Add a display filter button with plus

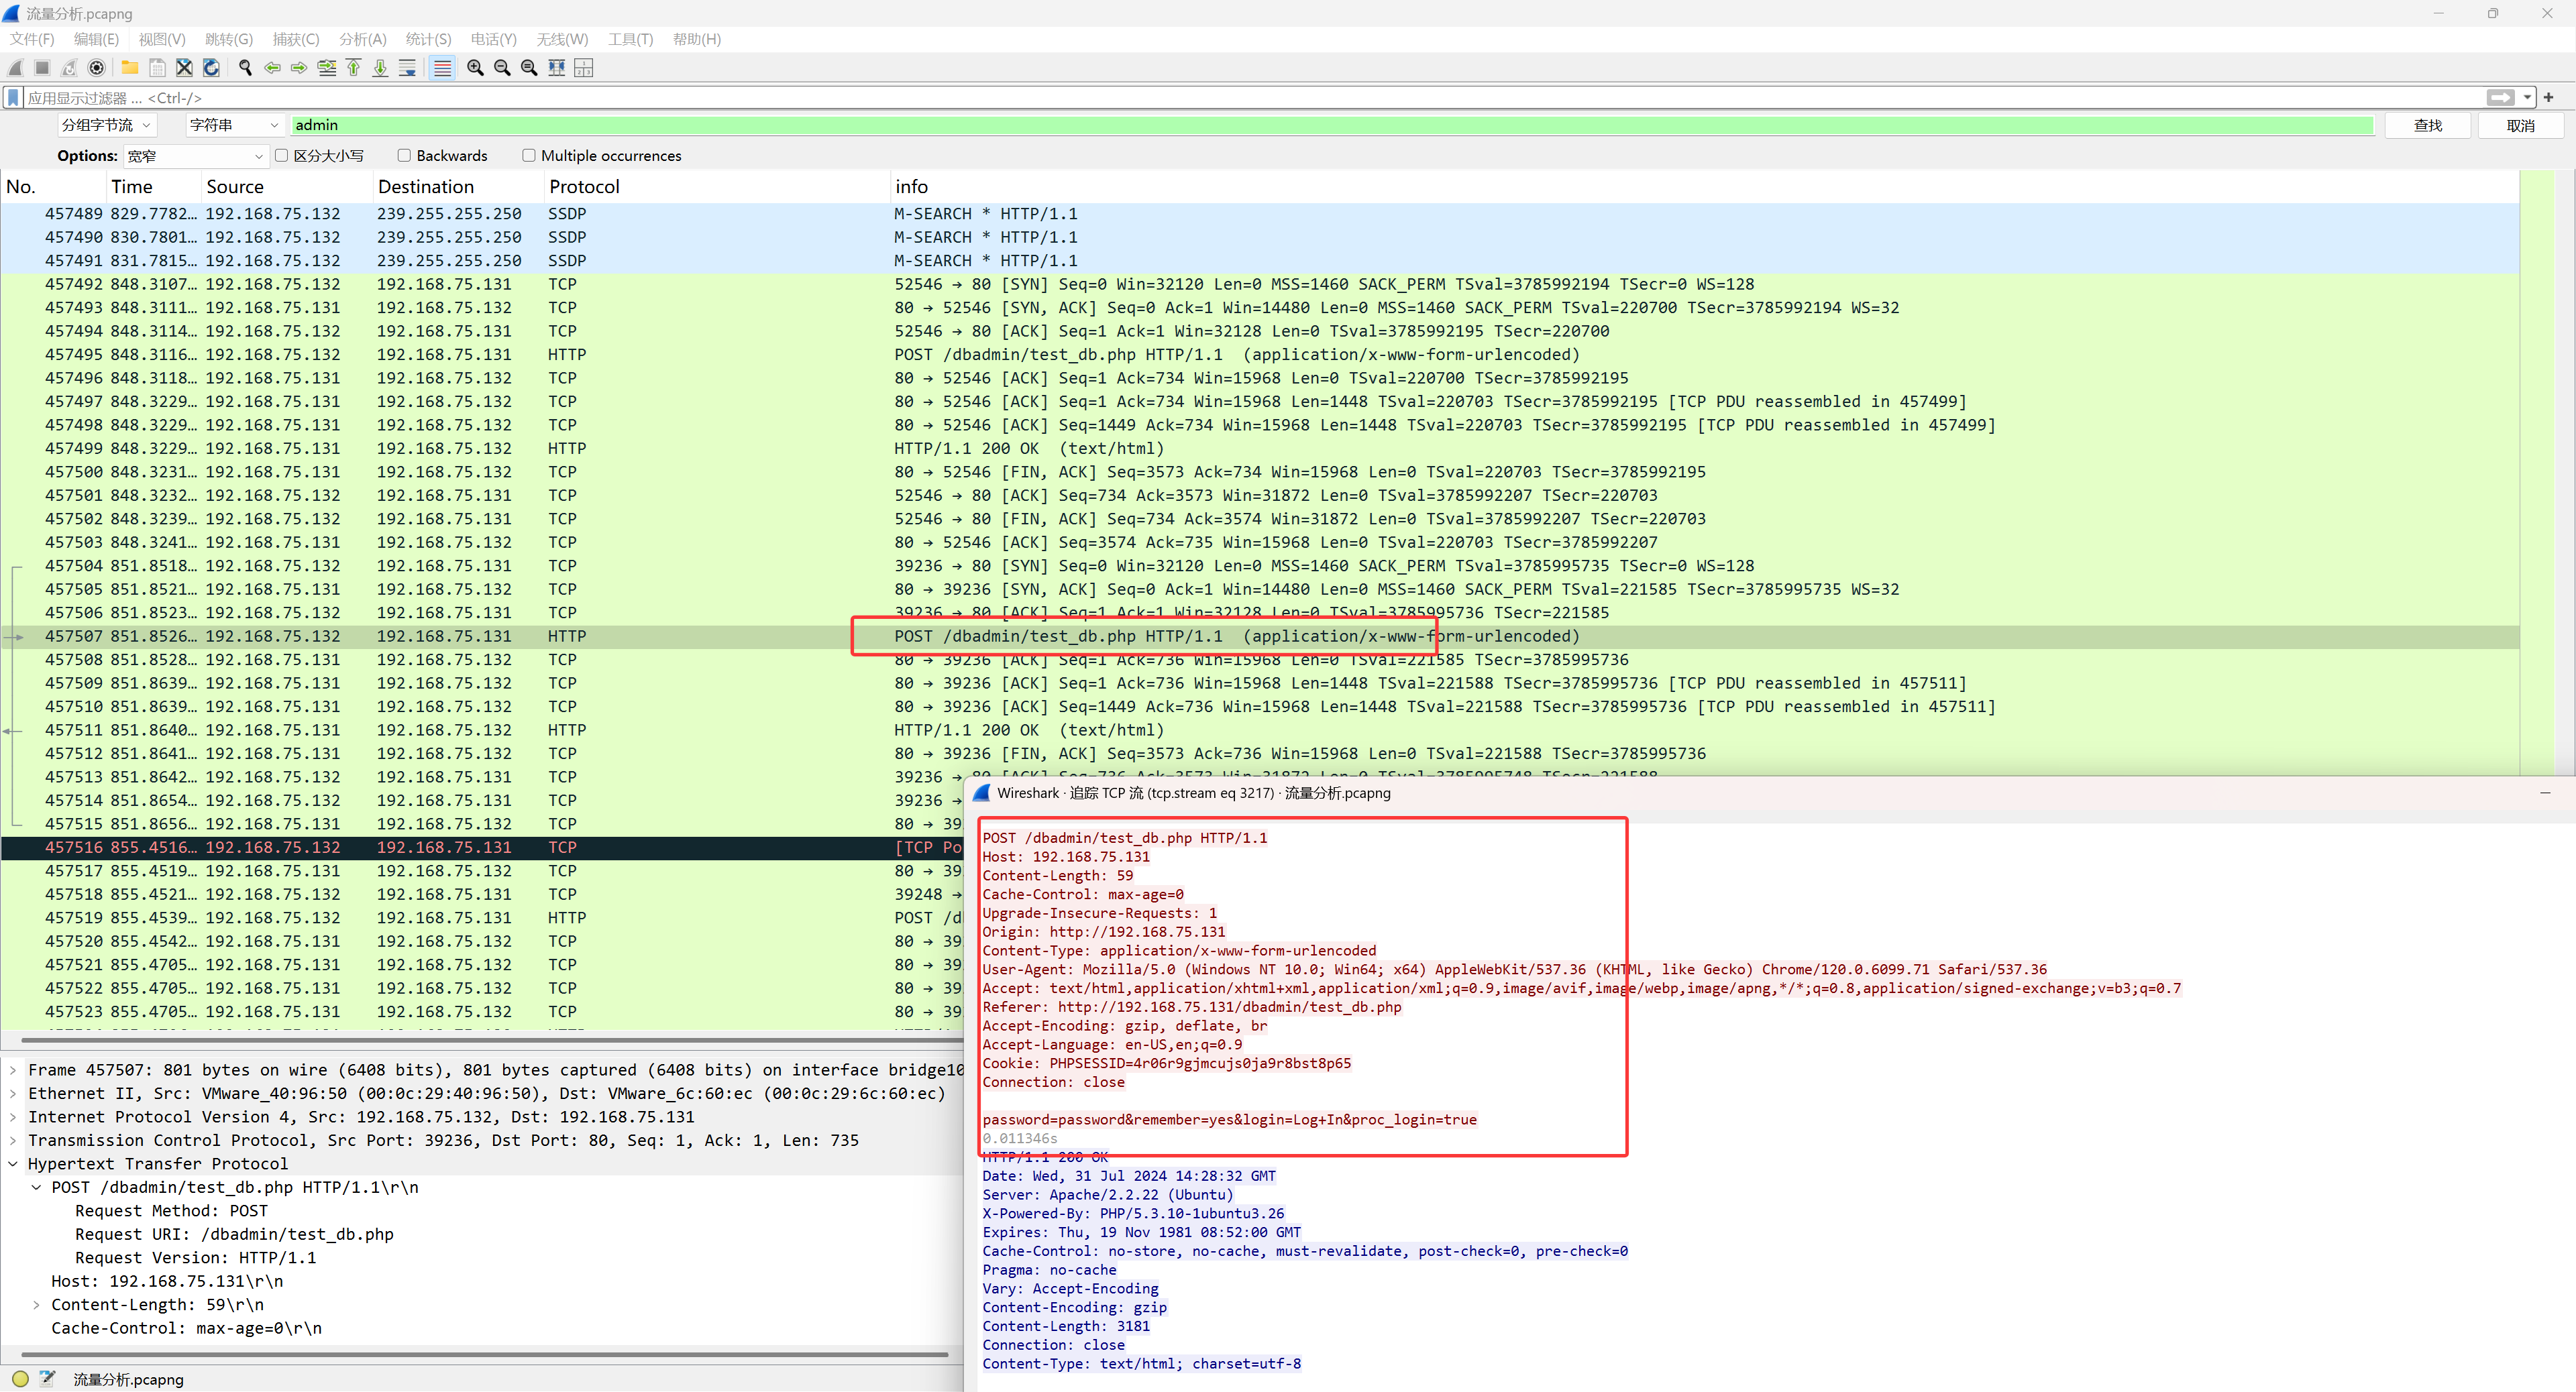click(x=2548, y=98)
